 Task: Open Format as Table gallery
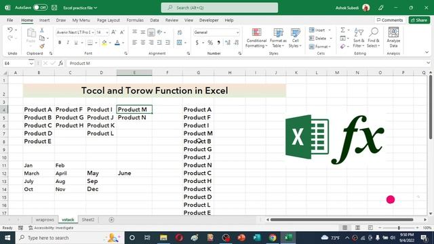pos(278,38)
